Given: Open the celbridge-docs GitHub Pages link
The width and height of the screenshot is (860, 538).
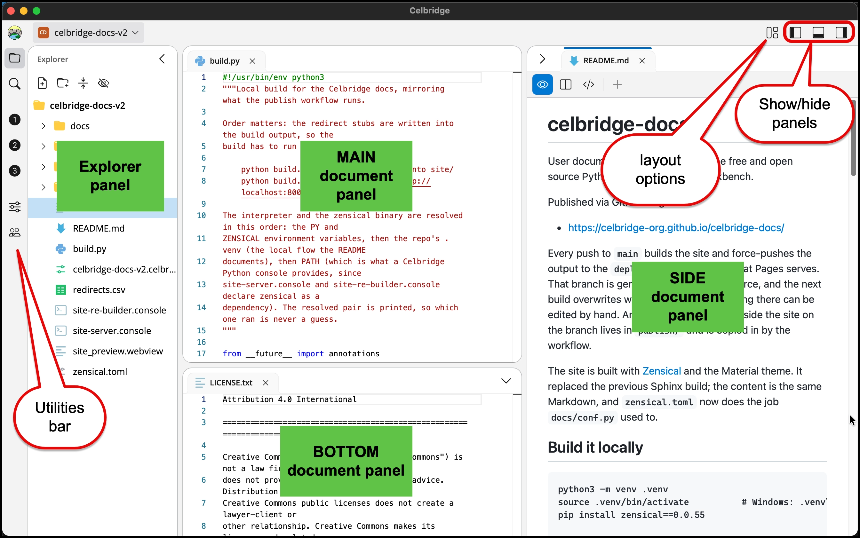Looking at the screenshot, I should tap(676, 228).
